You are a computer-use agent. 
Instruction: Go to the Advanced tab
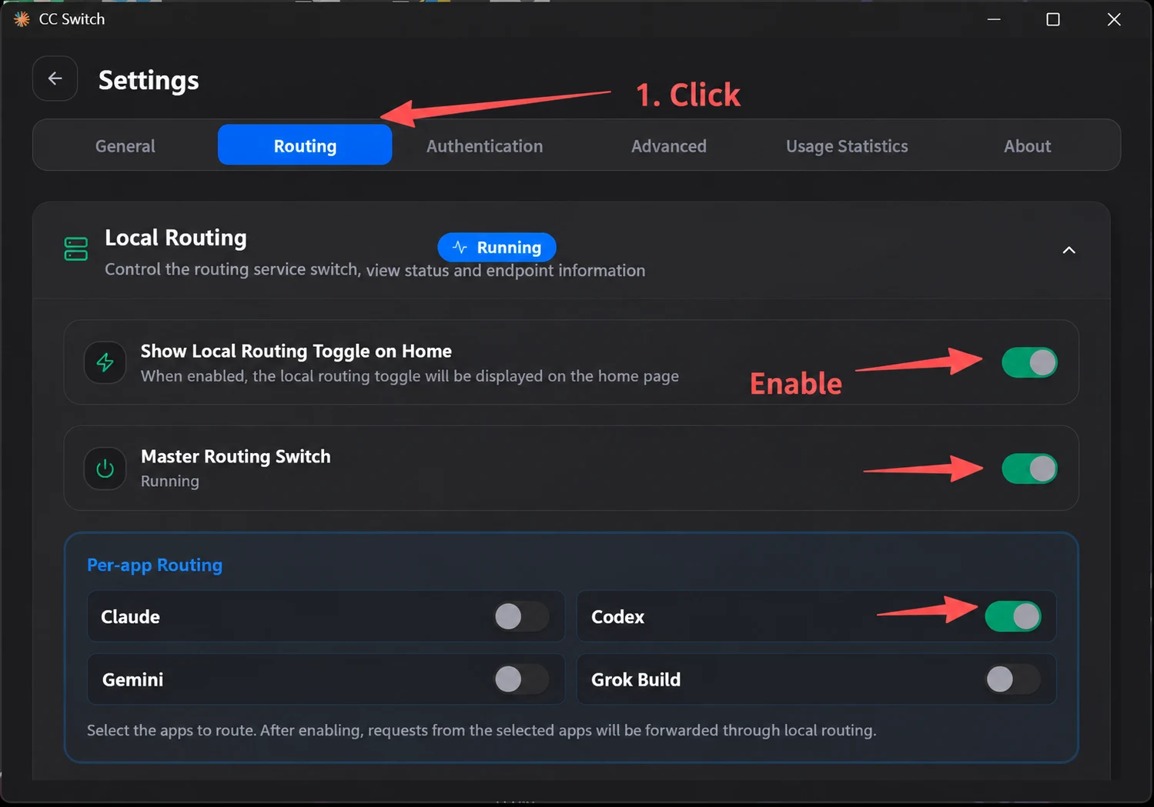(x=669, y=145)
